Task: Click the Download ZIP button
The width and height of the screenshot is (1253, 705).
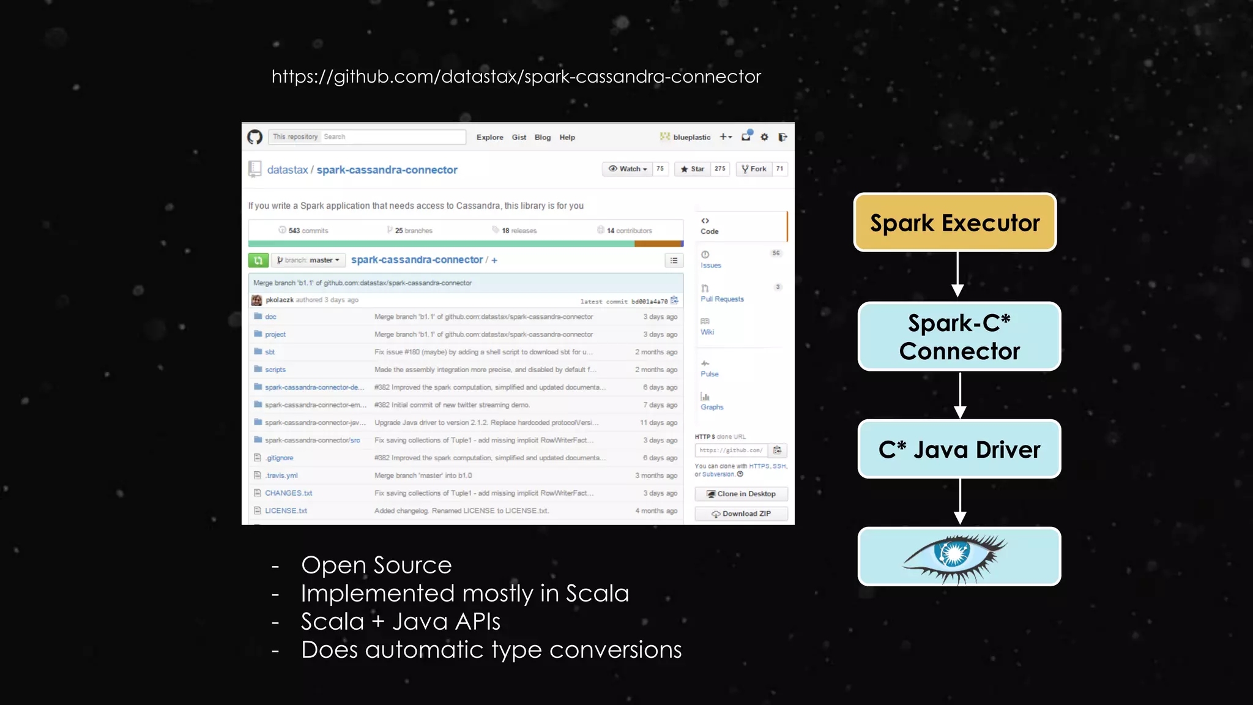Action: 741,514
